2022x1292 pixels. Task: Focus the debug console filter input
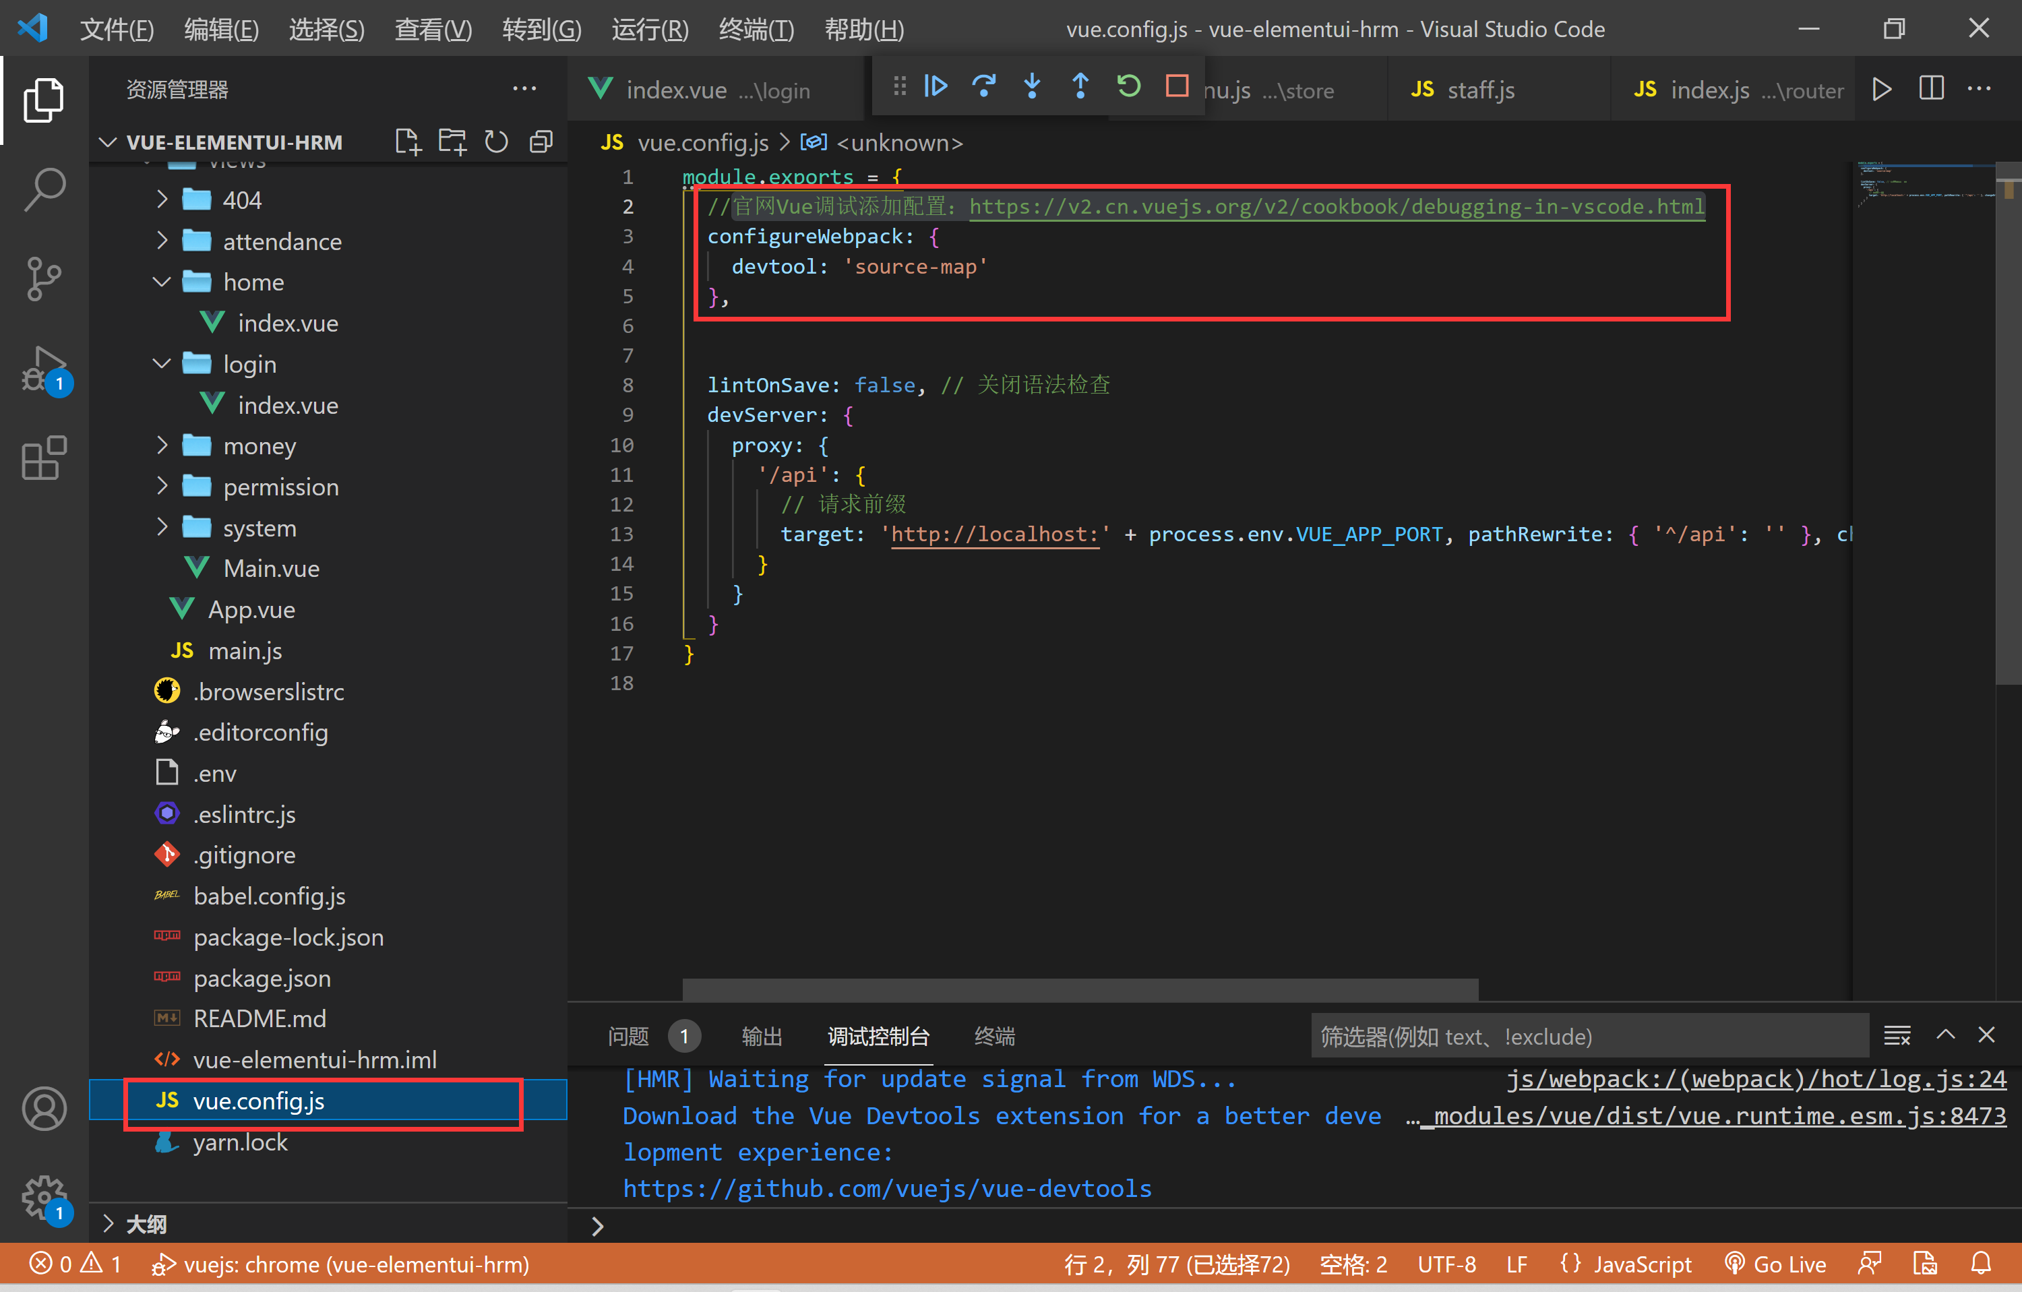(x=1589, y=1036)
